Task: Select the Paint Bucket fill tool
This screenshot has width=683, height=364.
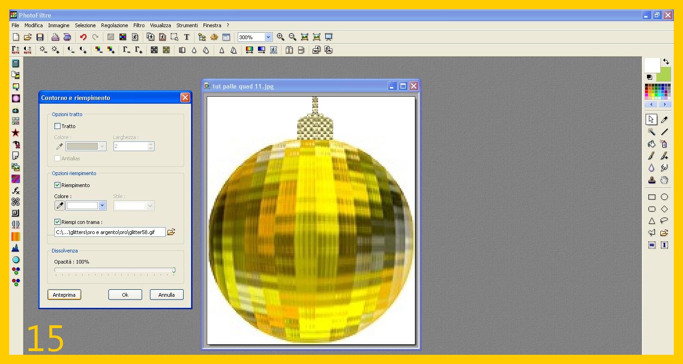Action: pos(652,144)
